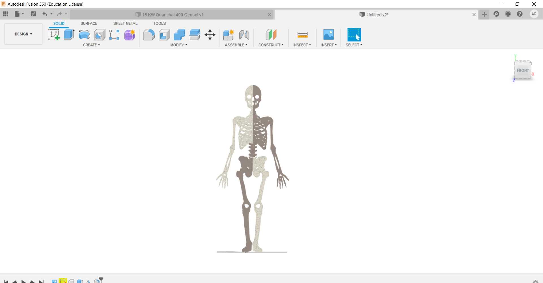The height and width of the screenshot is (283, 543).
Task: Switch to the SOLID tab
Action: 59,23
